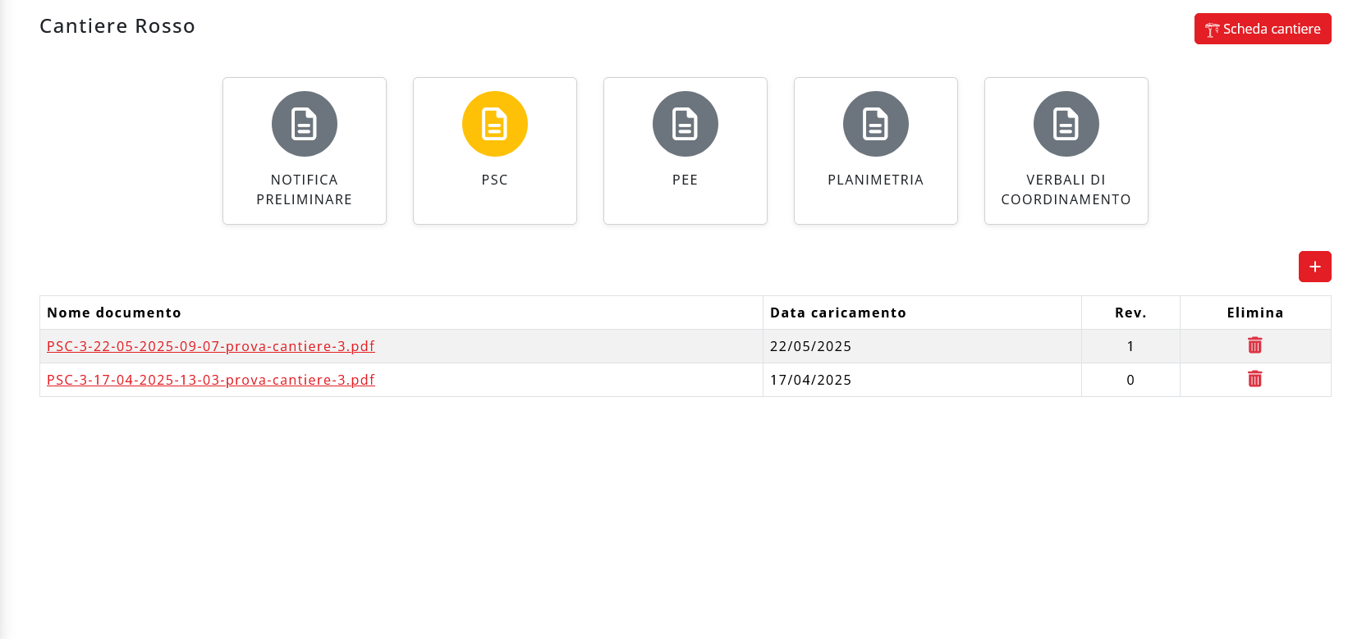Open the Scheda cantiere button
The width and height of the screenshot is (1371, 639).
1263,29
